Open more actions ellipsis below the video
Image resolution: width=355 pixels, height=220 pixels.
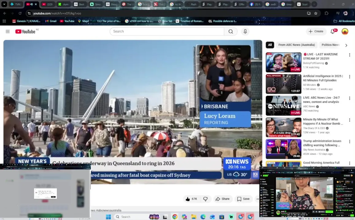(x=257, y=199)
